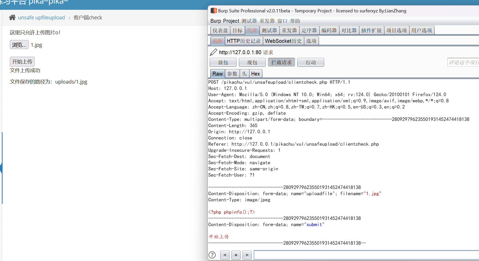Go to the next search match with the > button
The width and height of the screenshot is (479, 261).
[247, 255]
